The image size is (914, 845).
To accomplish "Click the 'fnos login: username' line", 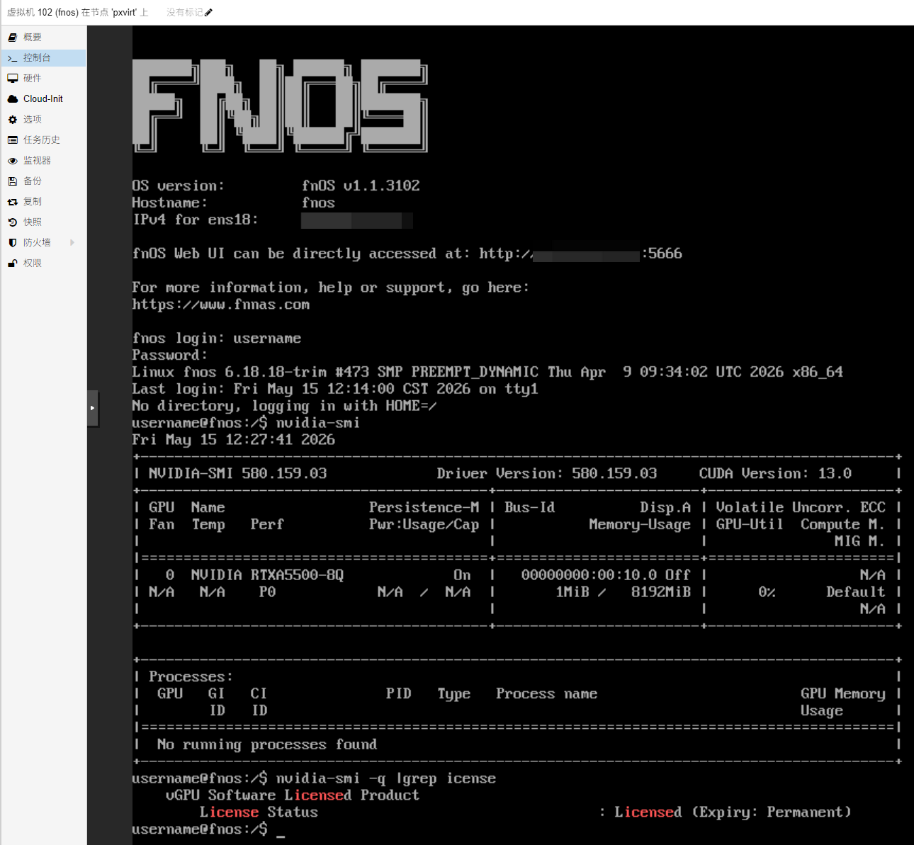I will [217, 339].
